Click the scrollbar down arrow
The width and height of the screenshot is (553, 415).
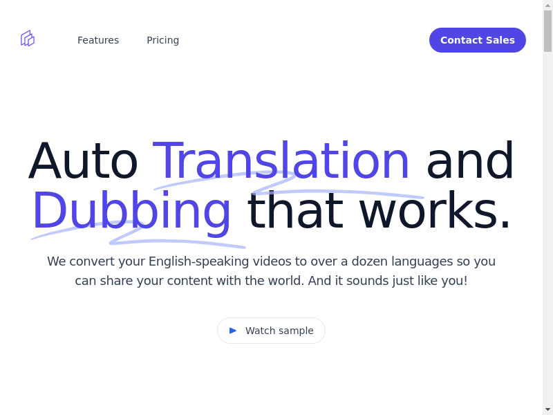[x=547, y=409]
